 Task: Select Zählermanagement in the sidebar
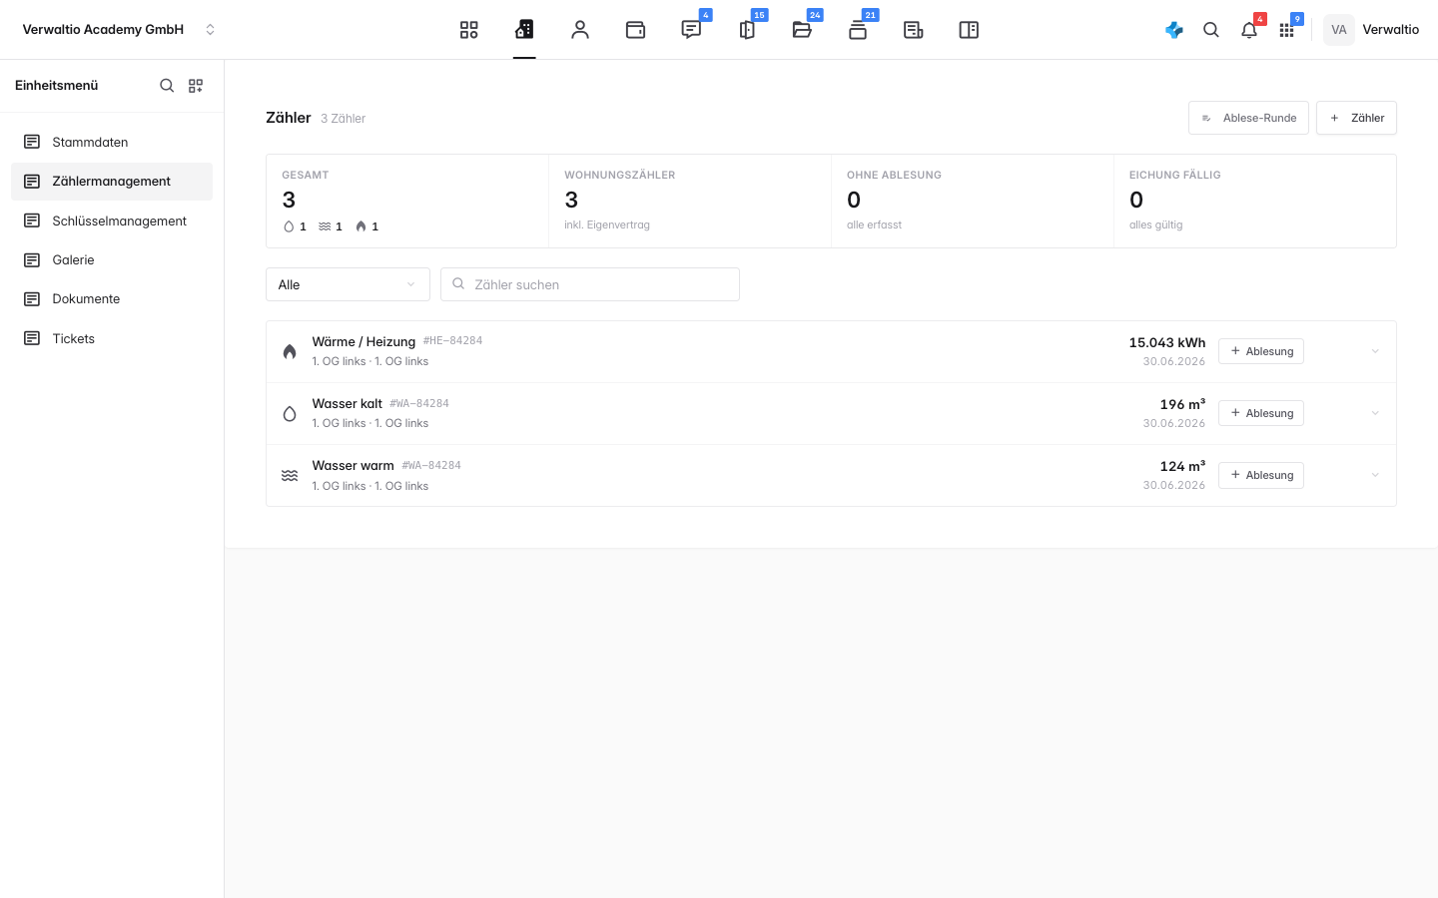[112, 182]
